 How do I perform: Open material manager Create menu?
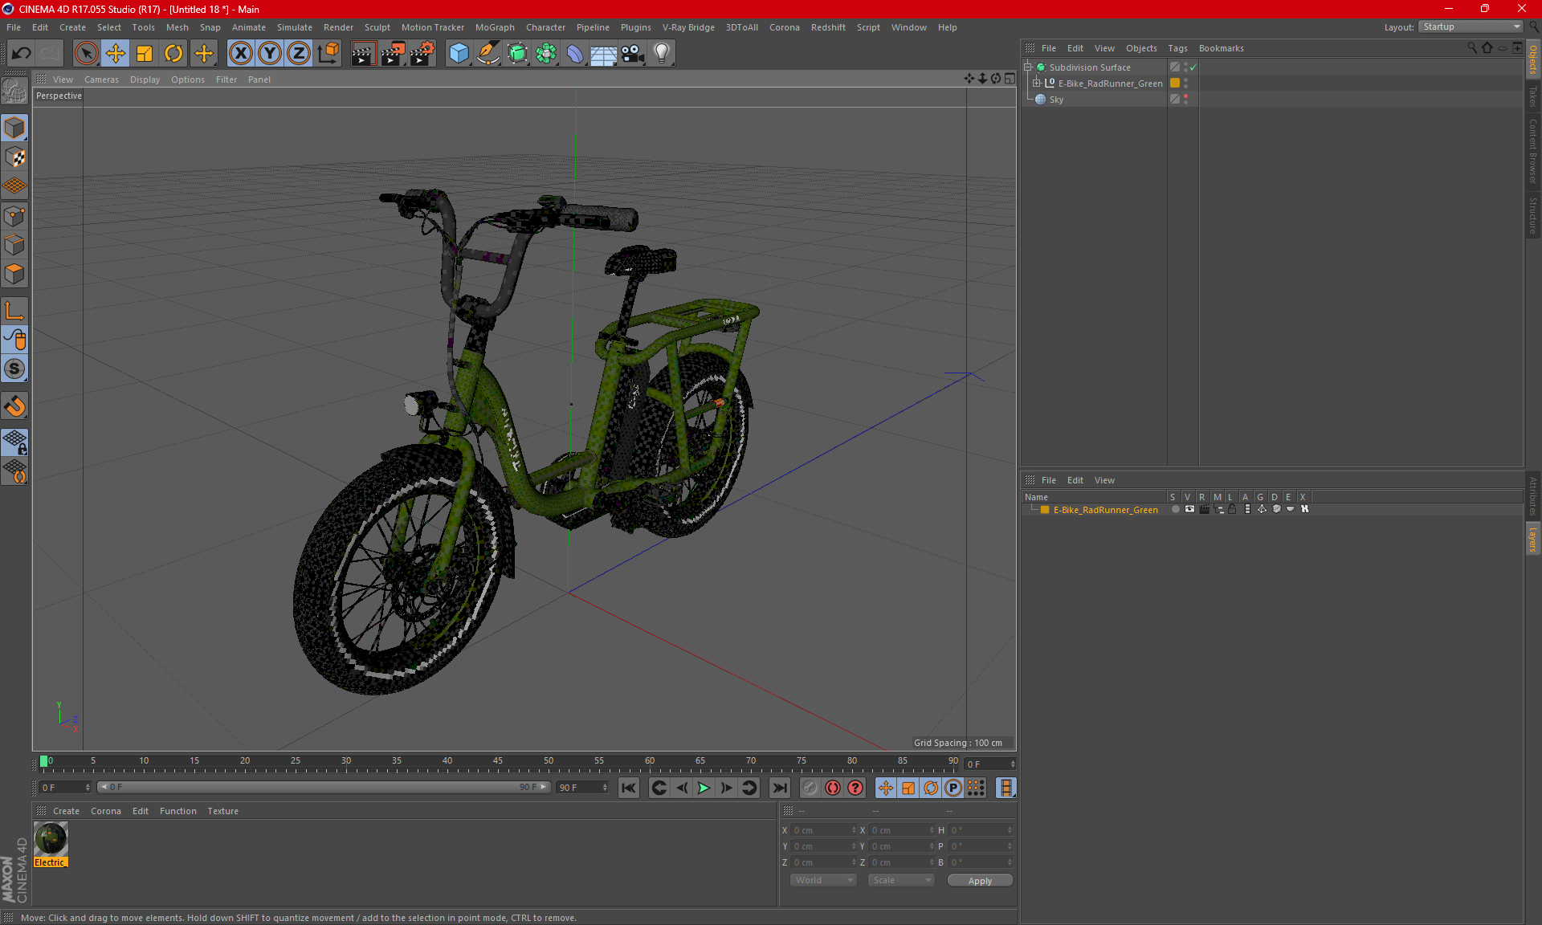(x=66, y=811)
